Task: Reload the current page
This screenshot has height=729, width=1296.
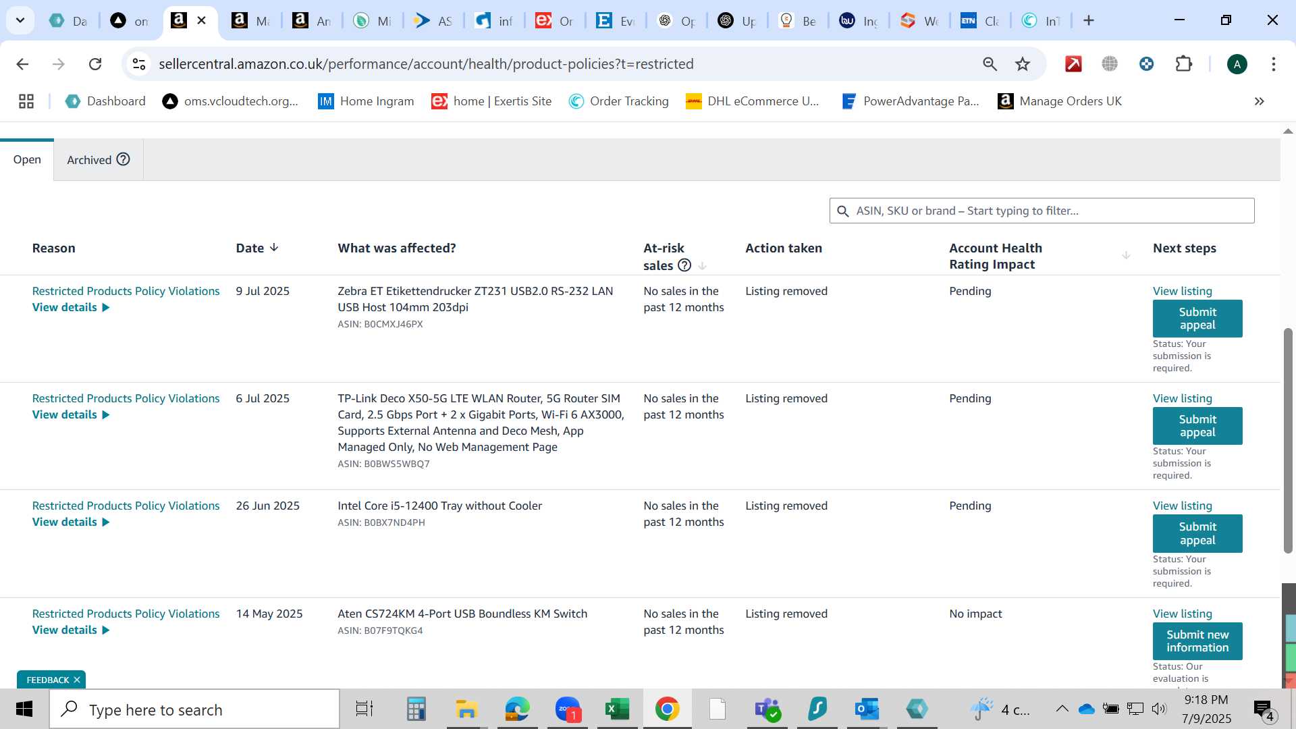Action: coord(95,64)
